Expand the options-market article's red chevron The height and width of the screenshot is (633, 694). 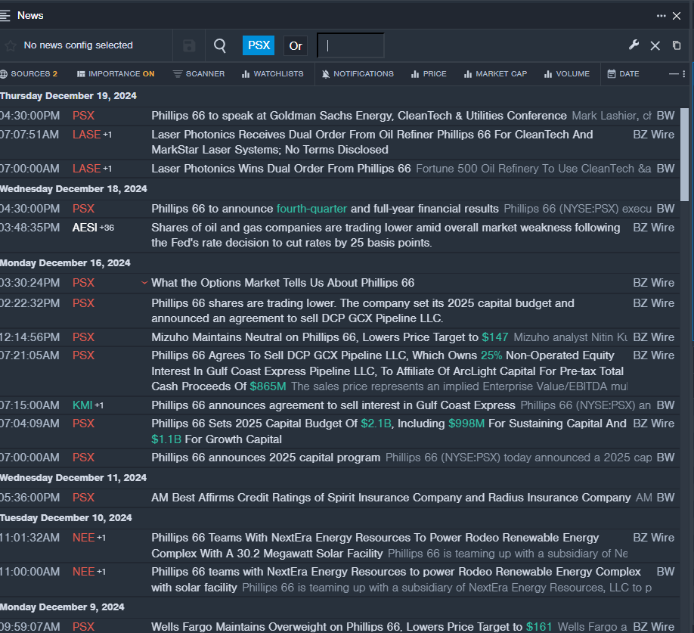[144, 283]
